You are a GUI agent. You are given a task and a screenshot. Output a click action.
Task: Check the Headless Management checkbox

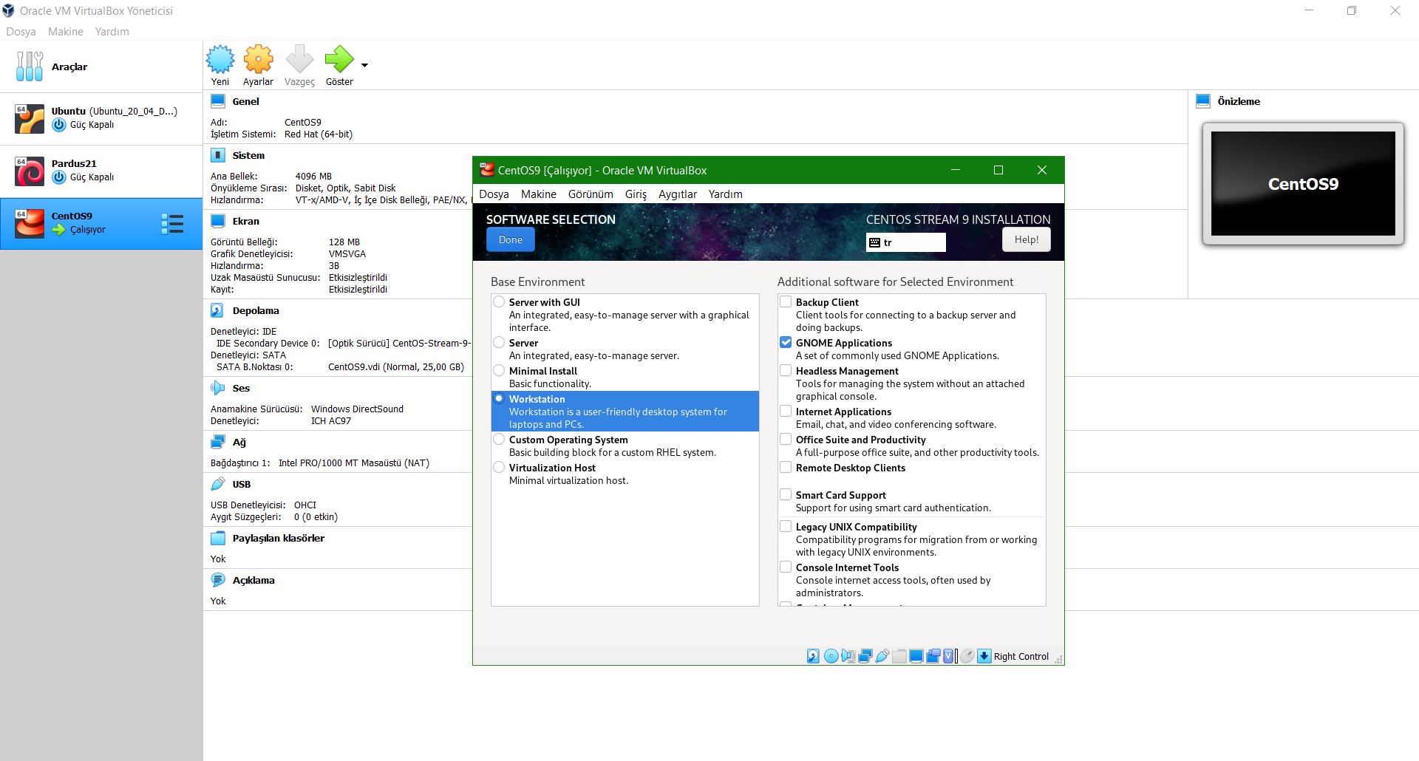tap(786, 370)
